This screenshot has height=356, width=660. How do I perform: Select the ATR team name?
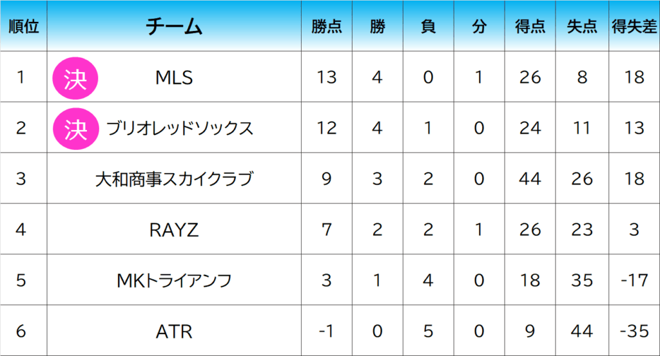[174, 332]
